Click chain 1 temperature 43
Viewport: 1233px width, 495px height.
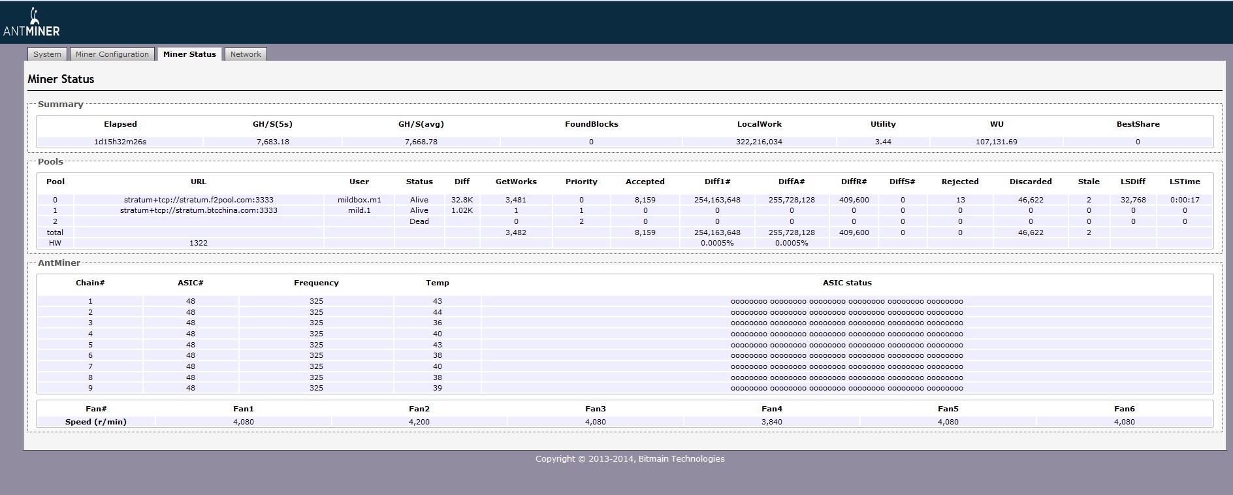tap(438, 301)
